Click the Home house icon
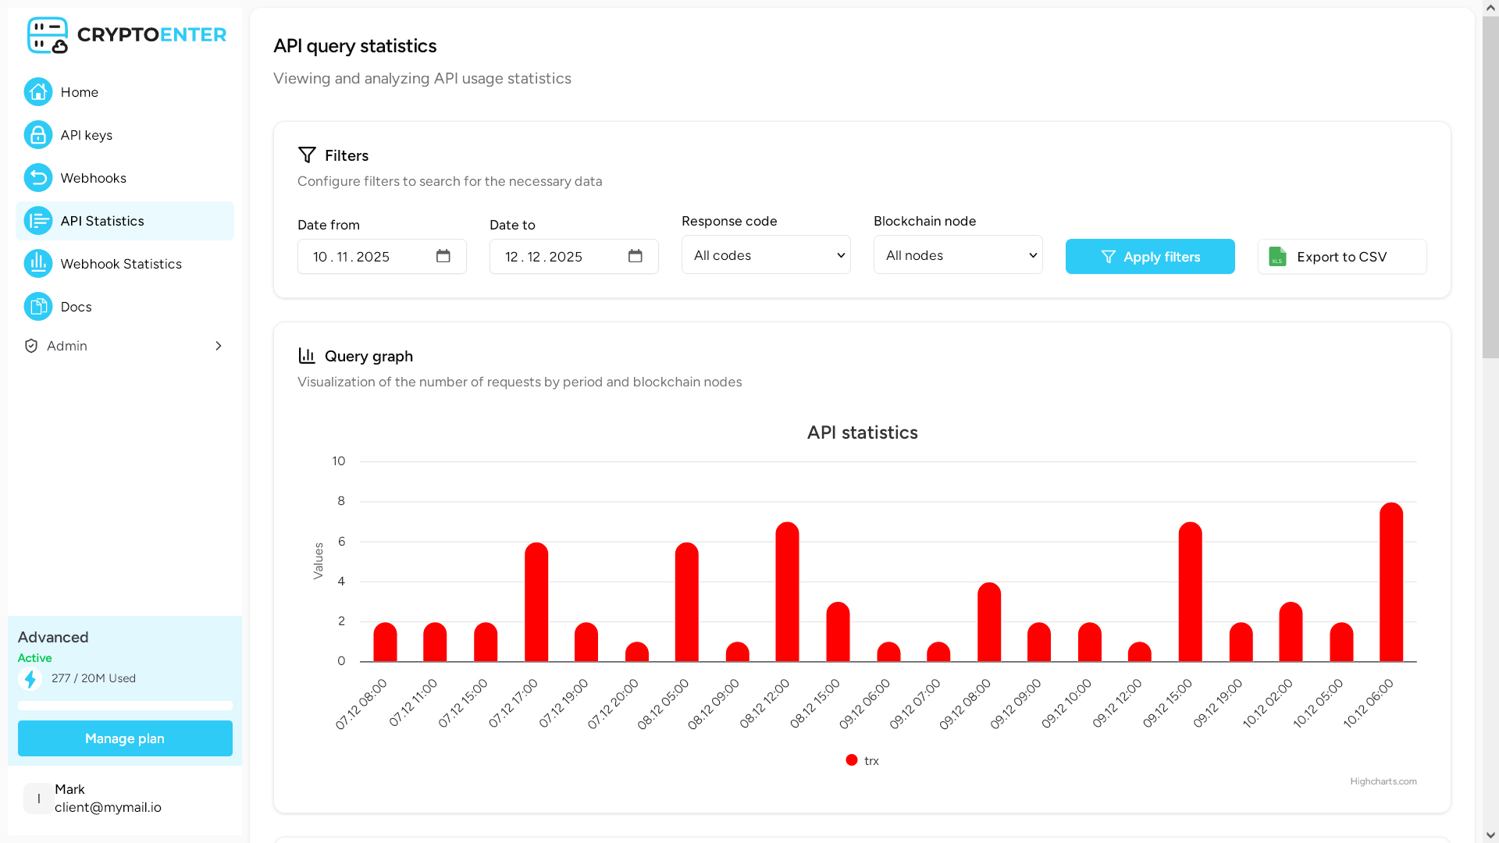 pos(37,92)
